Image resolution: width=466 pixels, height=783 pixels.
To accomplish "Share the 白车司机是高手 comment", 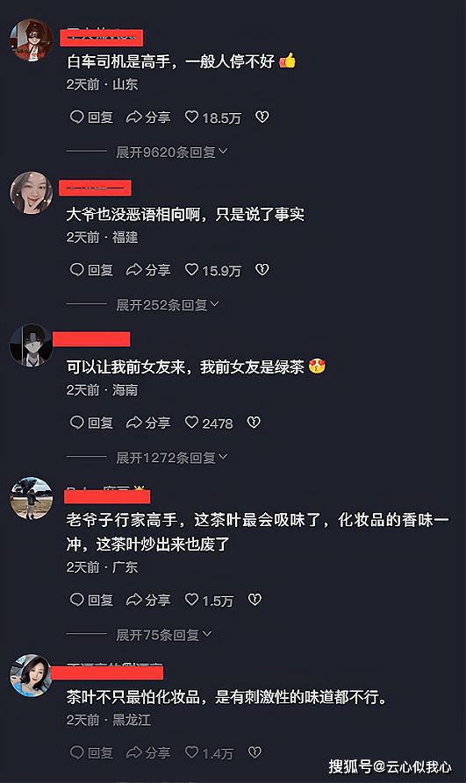I will click(x=148, y=117).
